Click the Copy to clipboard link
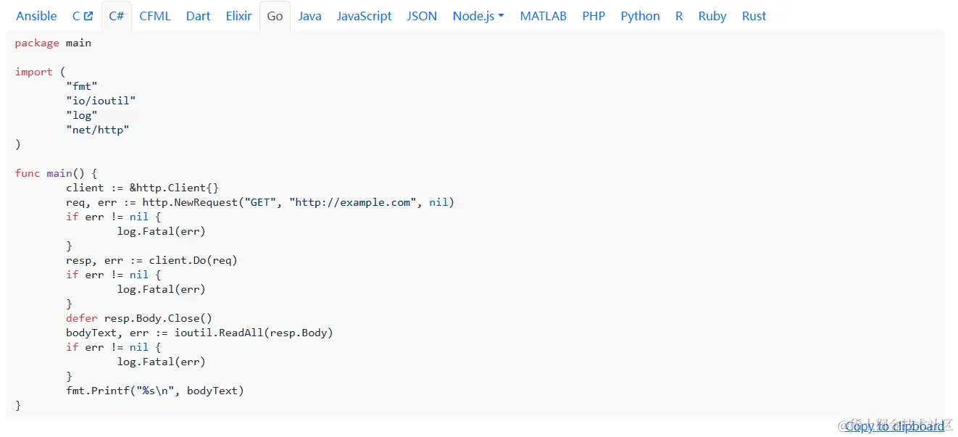 click(894, 426)
